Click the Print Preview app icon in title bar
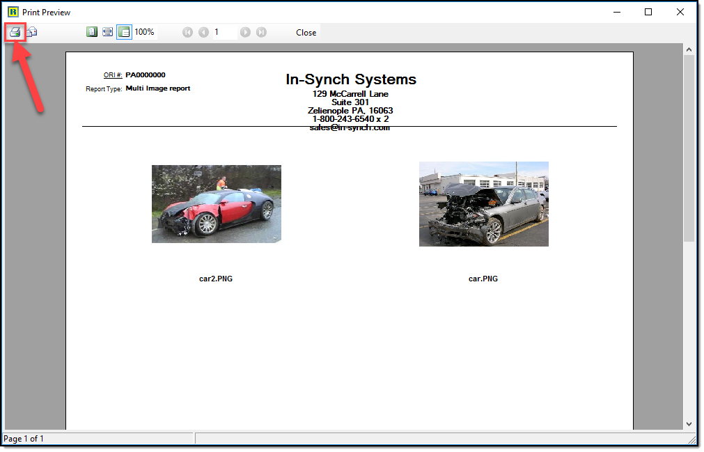Viewport: 704px width, 452px height. click(x=13, y=12)
